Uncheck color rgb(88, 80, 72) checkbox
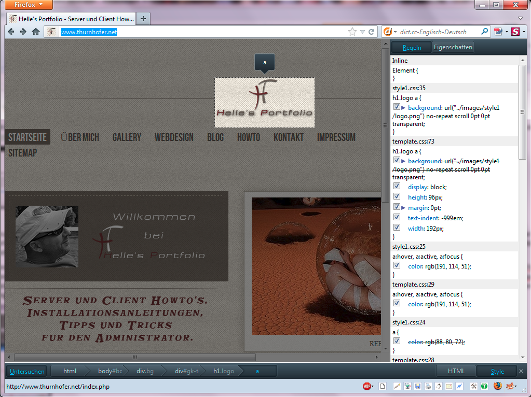The image size is (531, 397). 397,341
